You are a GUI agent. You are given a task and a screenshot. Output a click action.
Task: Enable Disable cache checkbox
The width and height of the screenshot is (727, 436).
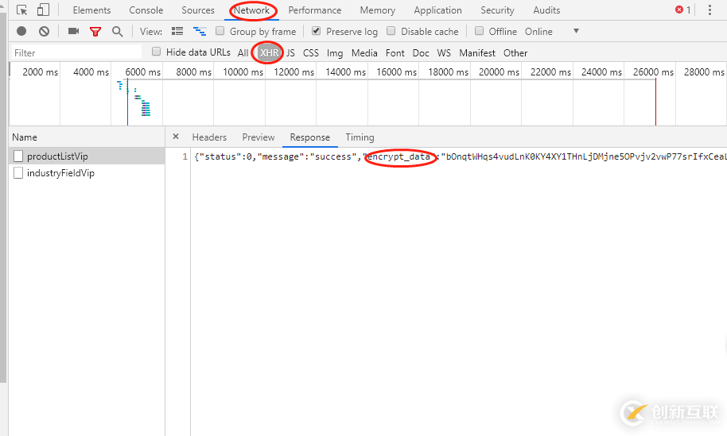click(391, 30)
